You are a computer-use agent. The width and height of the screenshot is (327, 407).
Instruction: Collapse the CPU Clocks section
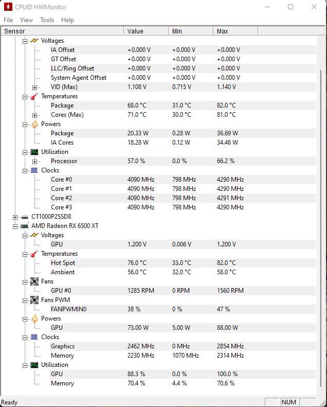(25, 171)
